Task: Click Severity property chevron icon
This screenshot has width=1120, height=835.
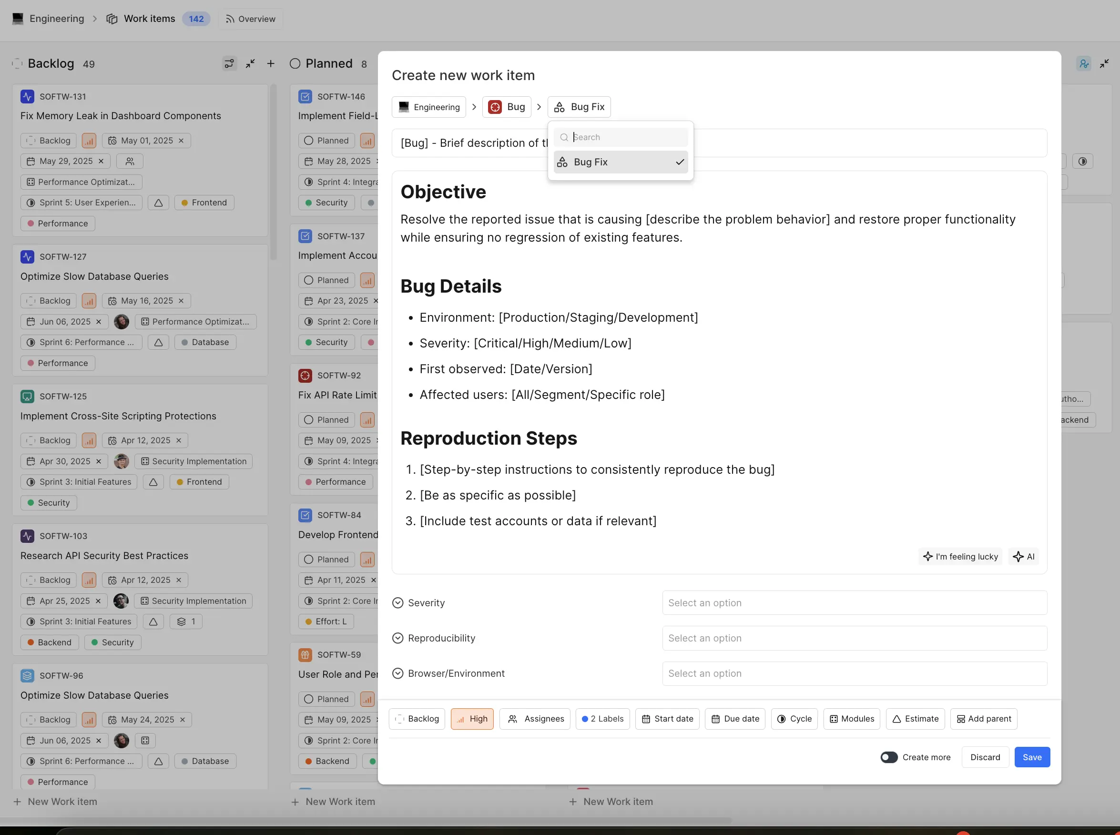Action: pyautogui.click(x=398, y=602)
